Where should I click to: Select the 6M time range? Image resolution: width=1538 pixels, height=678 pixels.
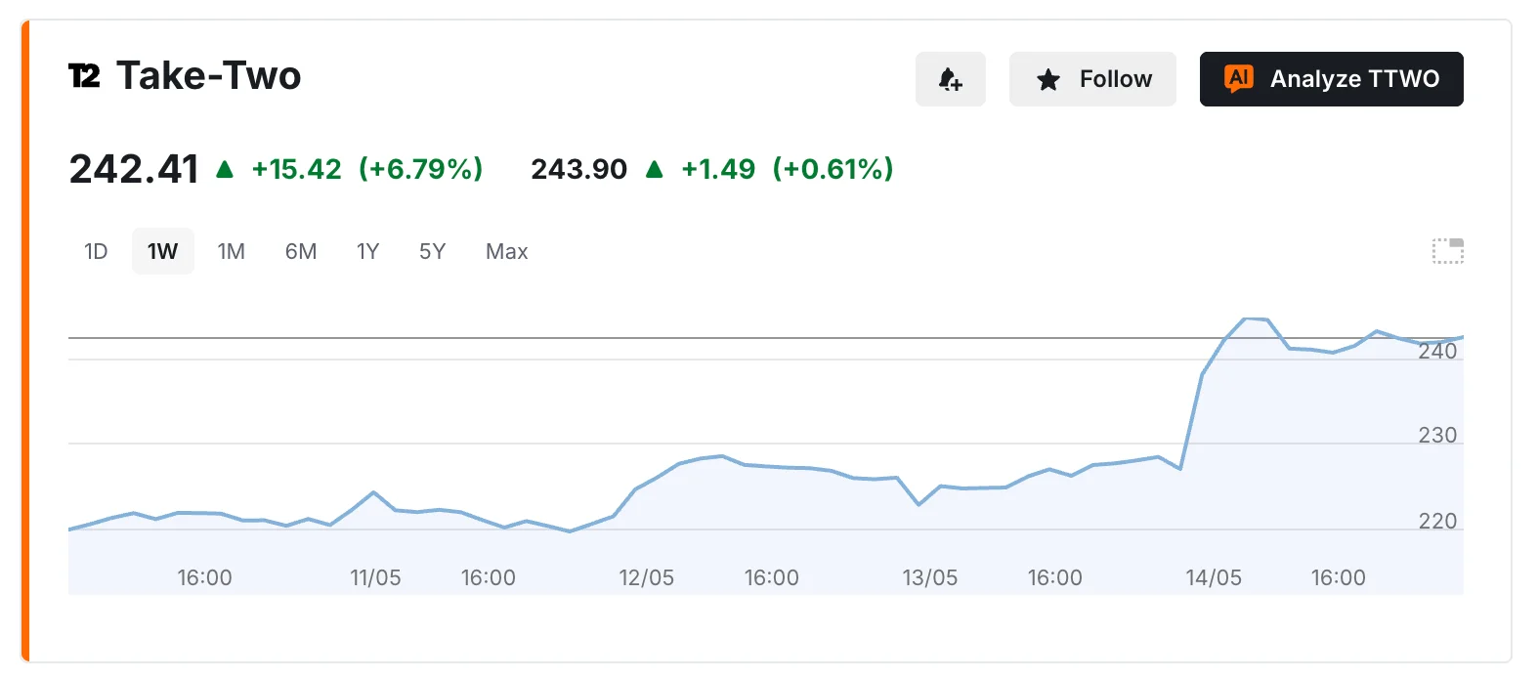click(x=301, y=251)
